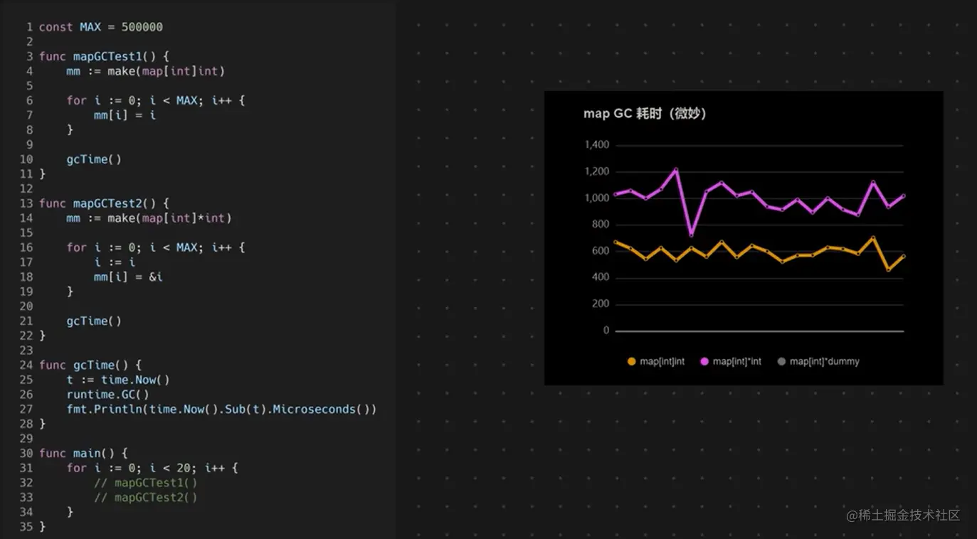Click the line "func gcTime() {"

[x=90, y=365]
